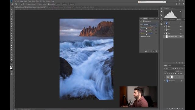The width and height of the screenshot is (195, 110).
Task: Open the Character panel icon in the dock
Action: pyautogui.click(x=161, y=24)
